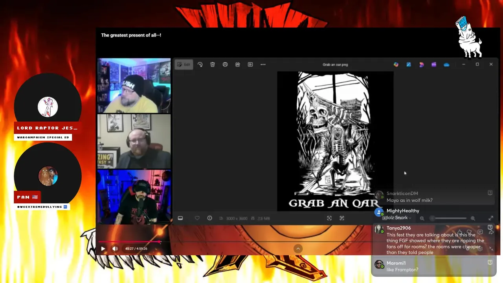Click the pink-orange app icon in Photos header
Screen dimensions: 503x283
[421, 64]
